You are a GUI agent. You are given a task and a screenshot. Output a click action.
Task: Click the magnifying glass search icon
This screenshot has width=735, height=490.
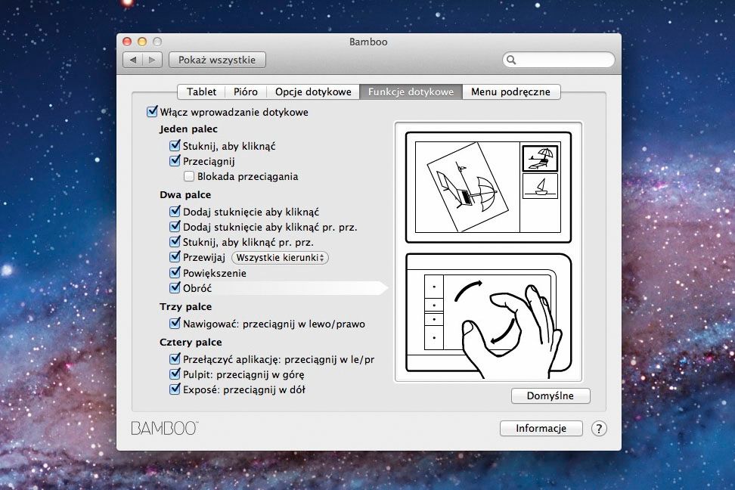[511, 60]
